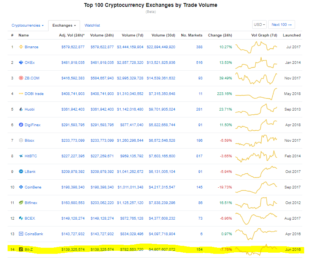The height and width of the screenshot is (258, 311).
Task: Click the Bit-Z logo icon
Action: tap(21, 250)
